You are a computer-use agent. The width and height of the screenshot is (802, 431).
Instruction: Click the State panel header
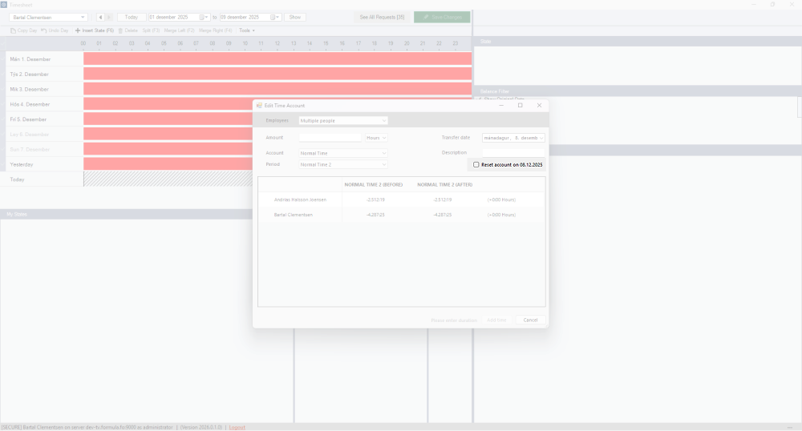[638, 42]
